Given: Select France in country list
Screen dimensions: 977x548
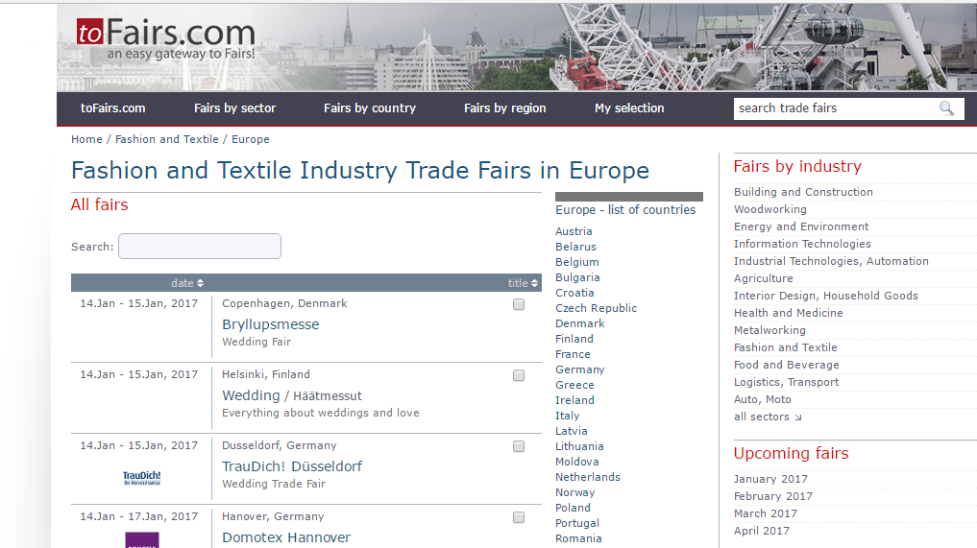Looking at the screenshot, I should point(573,354).
